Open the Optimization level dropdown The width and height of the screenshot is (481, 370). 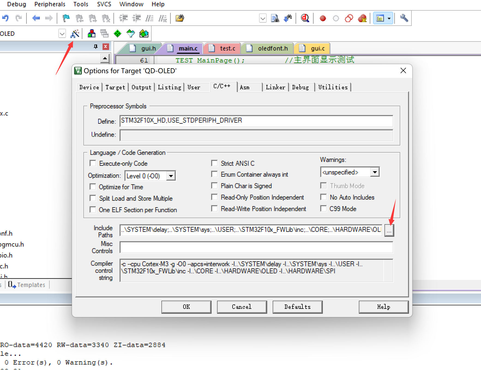point(171,176)
